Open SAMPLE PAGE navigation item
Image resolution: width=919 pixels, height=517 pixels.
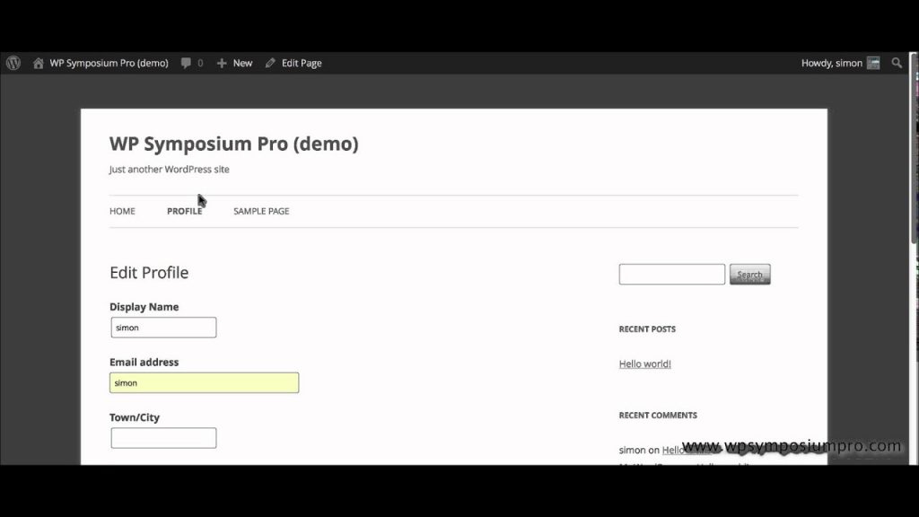pyautogui.click(x=261, y=211)
